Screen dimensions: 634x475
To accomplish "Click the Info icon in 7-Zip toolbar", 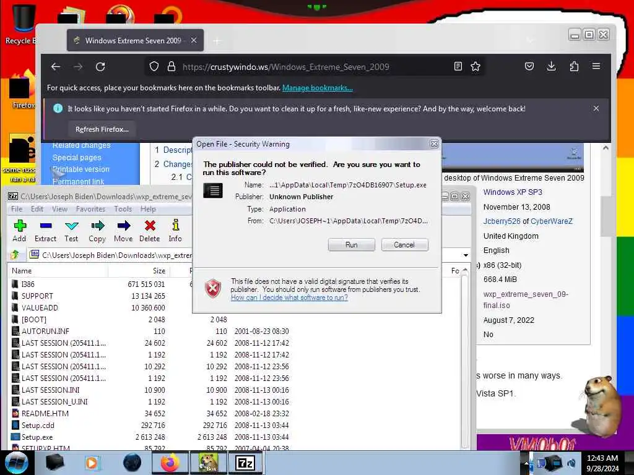I will [x=175, y=231].
